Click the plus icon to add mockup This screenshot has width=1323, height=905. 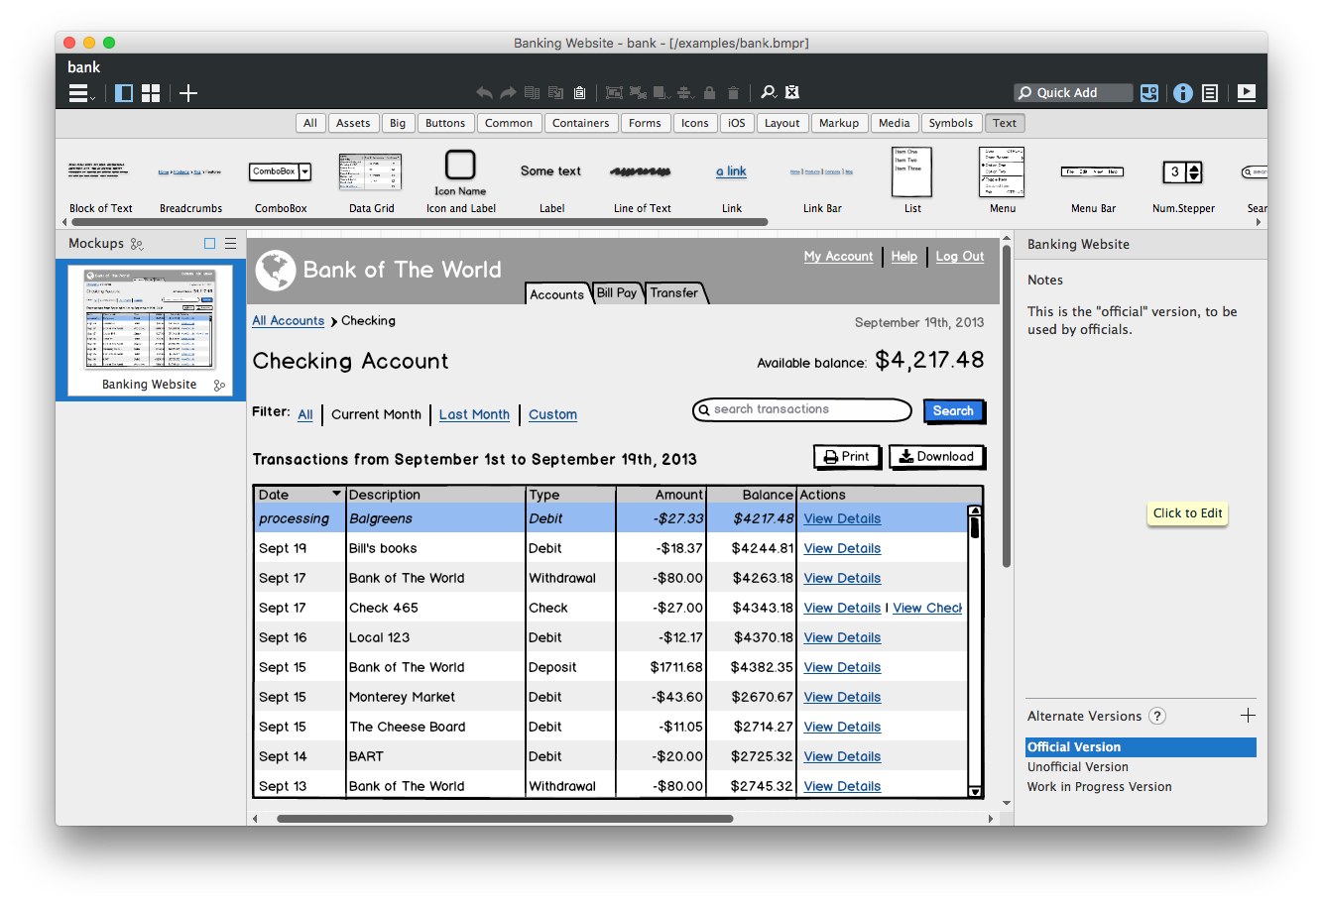pyautogui.click(x=188, y=93)
